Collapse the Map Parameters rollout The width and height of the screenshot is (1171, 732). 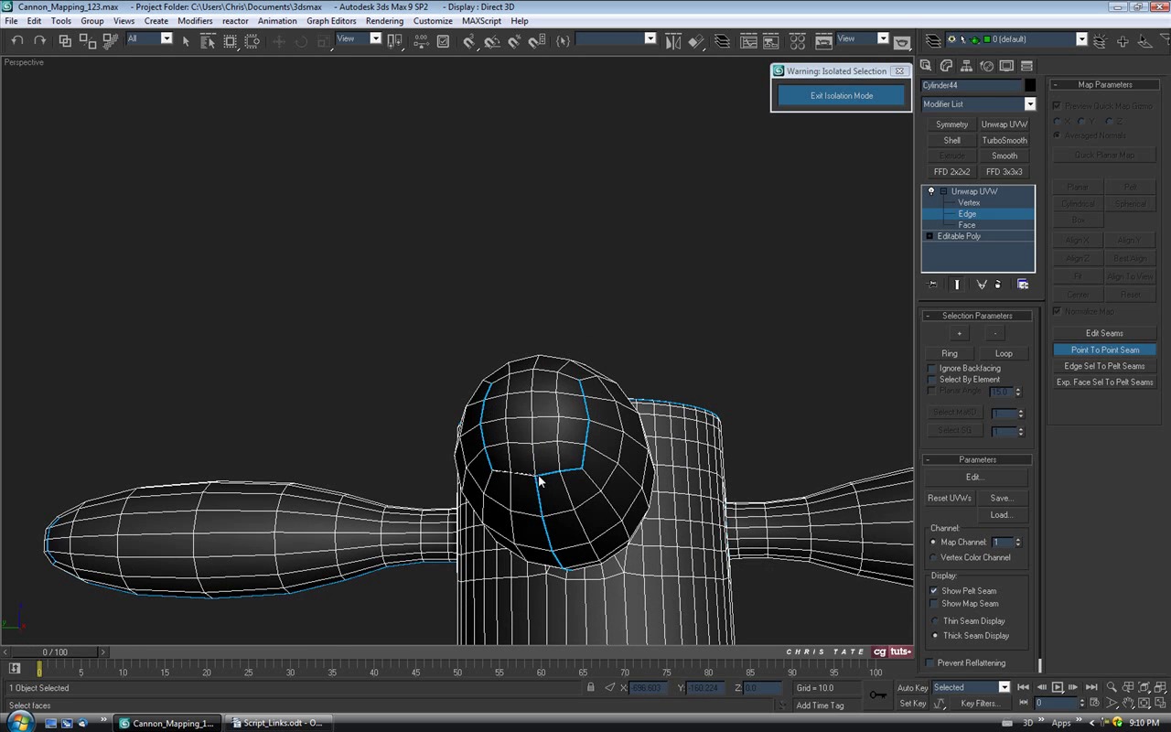click(1104, 85)
